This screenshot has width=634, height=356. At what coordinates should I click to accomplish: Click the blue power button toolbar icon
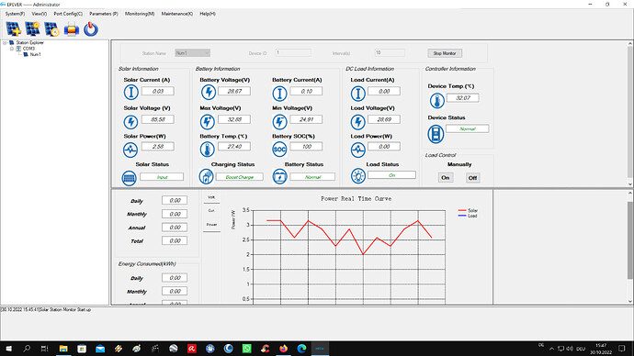(91, 29)
